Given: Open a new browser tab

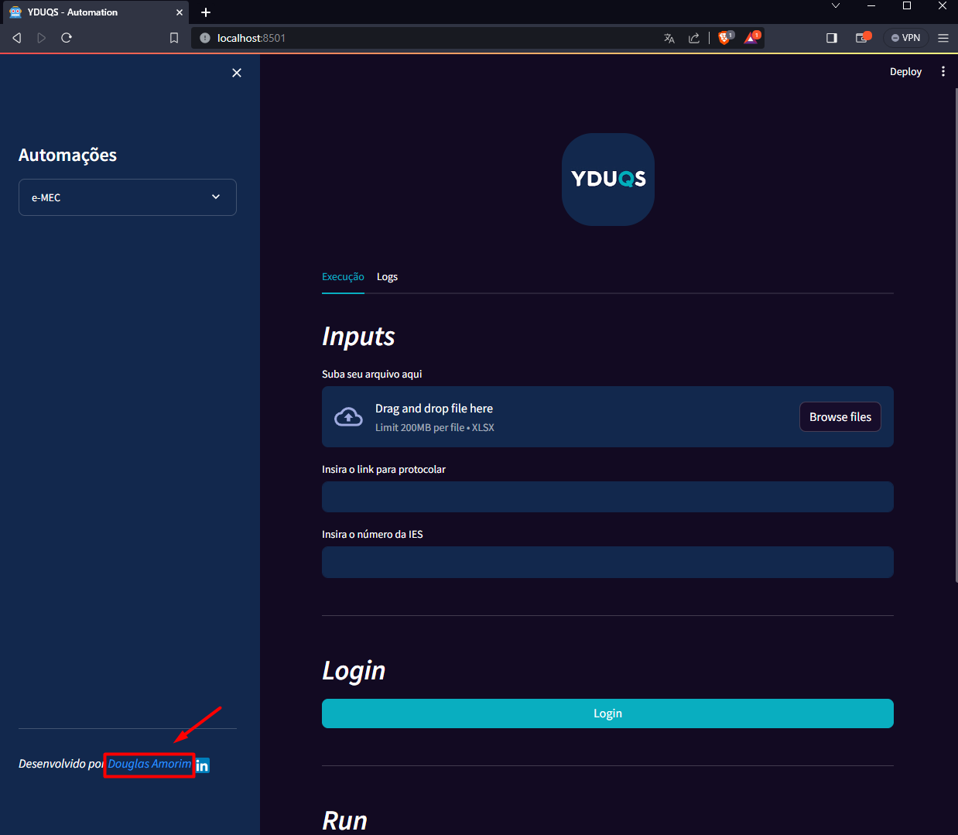Looking at the screenshot, I should click(206, 12).
